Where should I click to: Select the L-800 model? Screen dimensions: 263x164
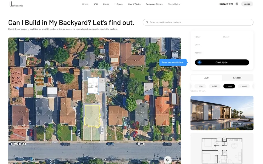[229, 86]
